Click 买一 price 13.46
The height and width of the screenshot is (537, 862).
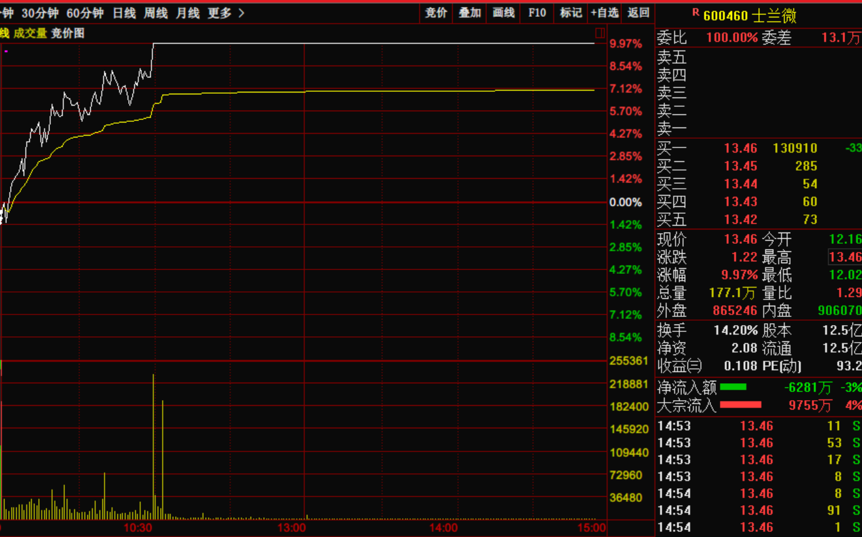pos(741,148)
